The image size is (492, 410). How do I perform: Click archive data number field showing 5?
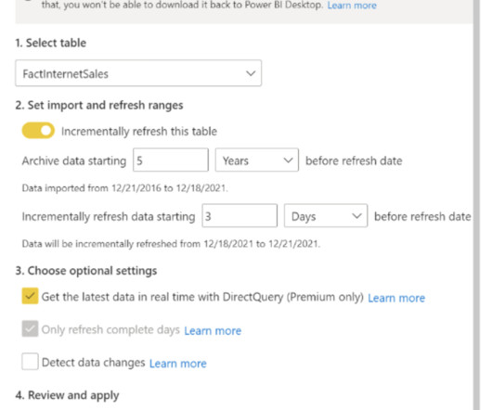pyautogui.click(x=171, y=160)
